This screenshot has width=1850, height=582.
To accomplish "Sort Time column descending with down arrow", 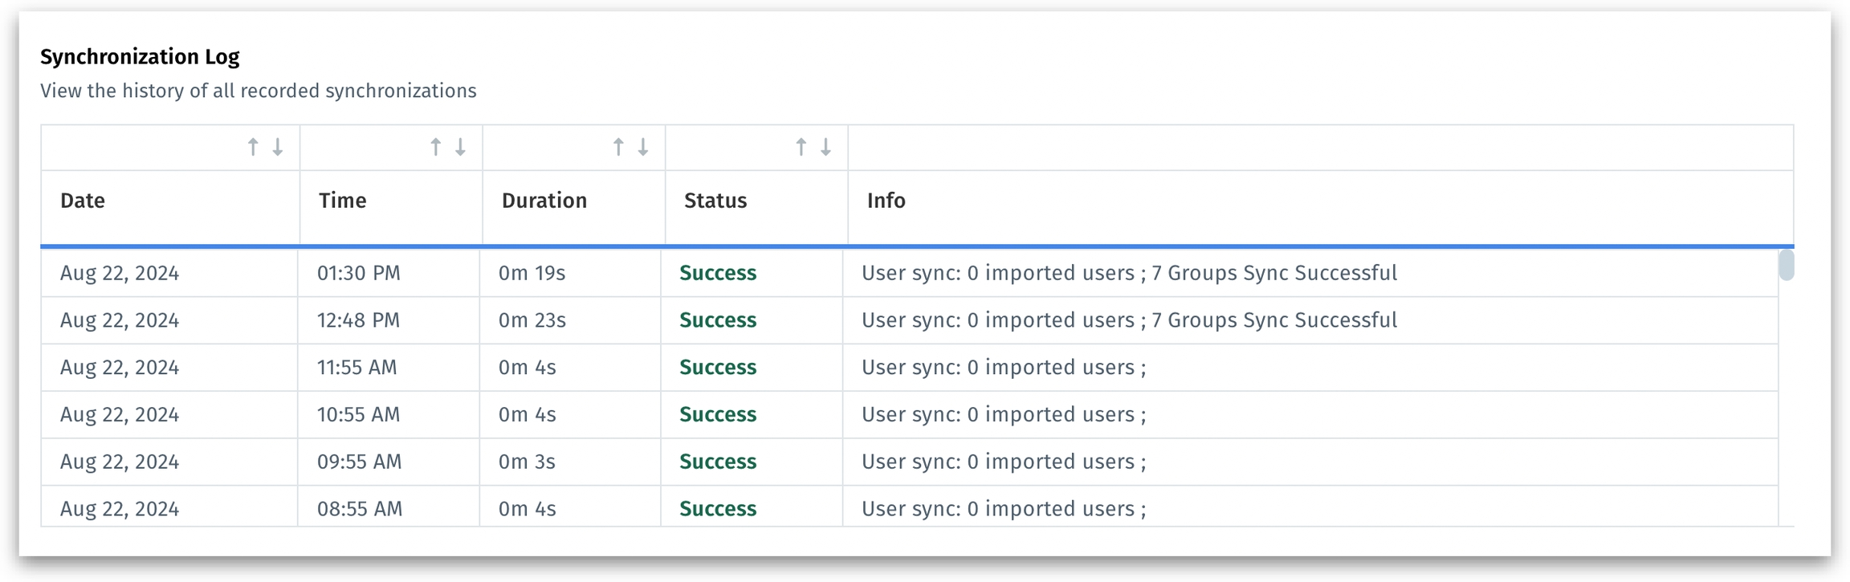I will coord(461,147).
